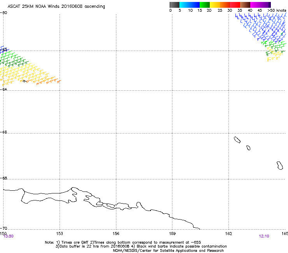
Task: Click the brown 35-40 knots legend segment
Action: point(245,5)
